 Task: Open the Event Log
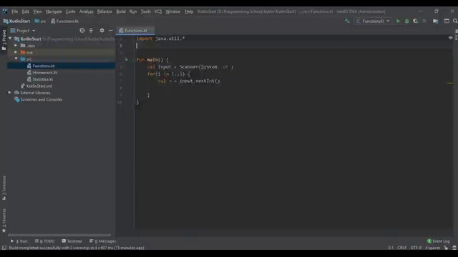tap(438, 241)
